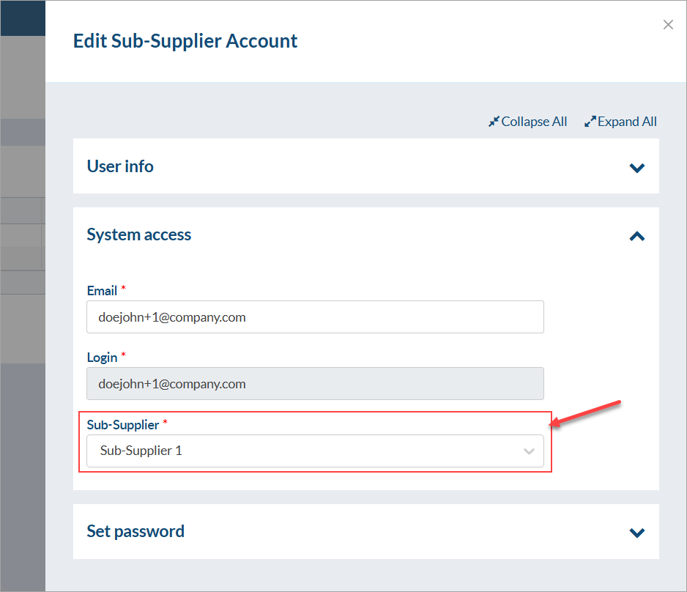Viewport: 687px width, 592px height.
Task: Select the Sub-Supplier 1 combo box value
Action: click(293, 451)
